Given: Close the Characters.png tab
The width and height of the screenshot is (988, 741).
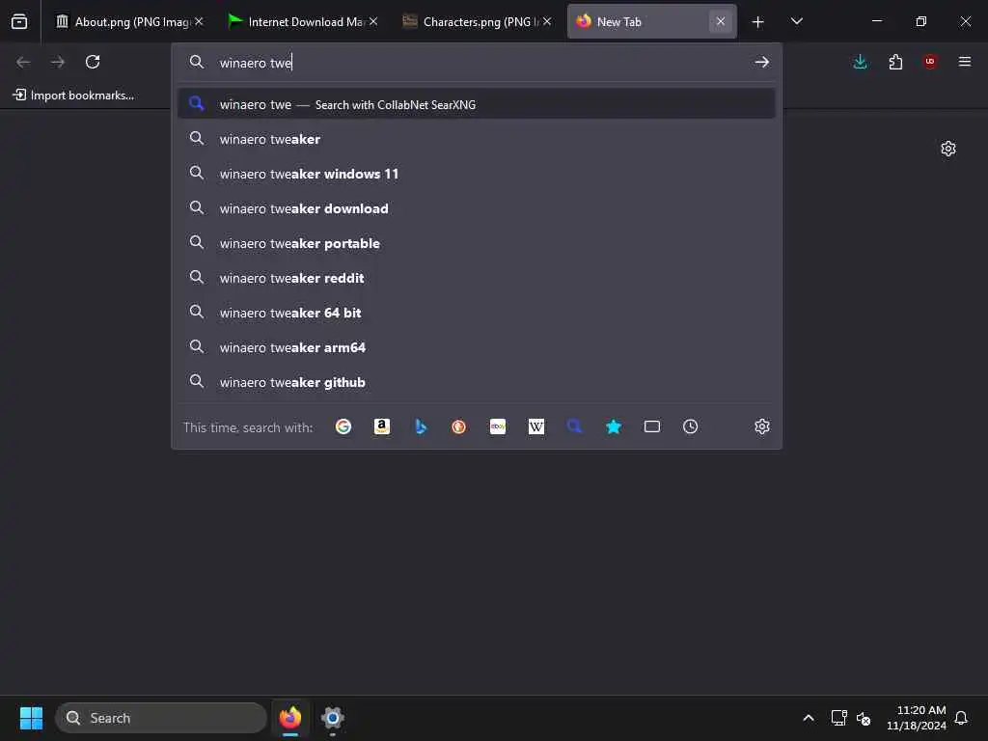Looking at the screenshot, I should click(x=547, y=21).
